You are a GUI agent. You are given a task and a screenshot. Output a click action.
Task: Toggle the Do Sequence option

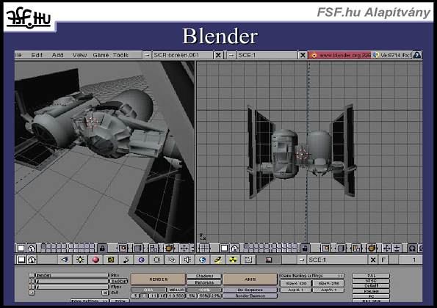point(250,290)
